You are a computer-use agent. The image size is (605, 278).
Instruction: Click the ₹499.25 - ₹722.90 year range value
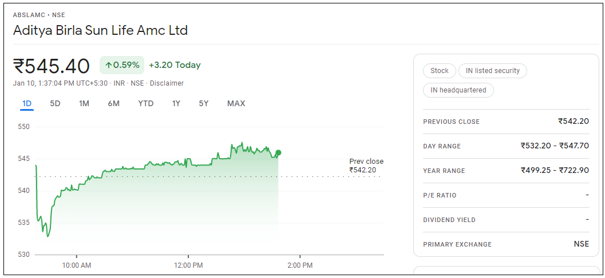(555, 171)
